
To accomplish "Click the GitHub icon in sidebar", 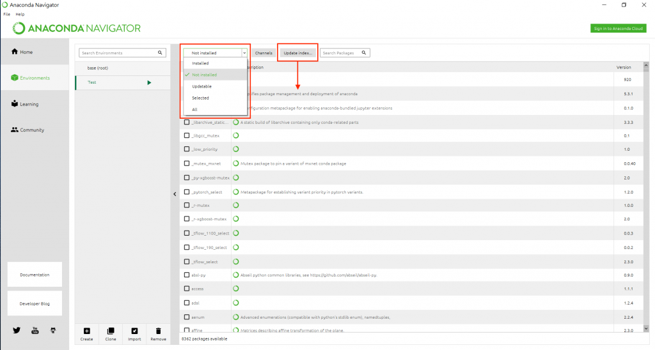I will coord(53,330).
